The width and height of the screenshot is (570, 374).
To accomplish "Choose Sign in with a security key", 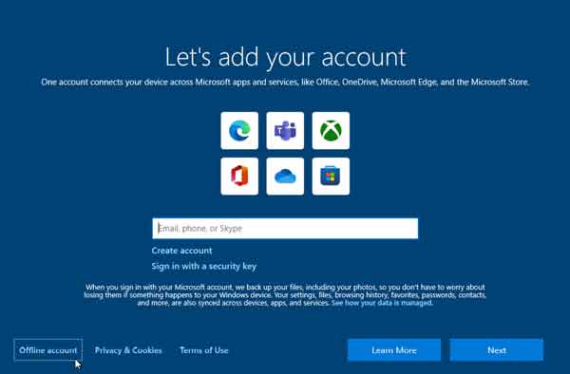I will pyautogui.click(x=204, y=266).
